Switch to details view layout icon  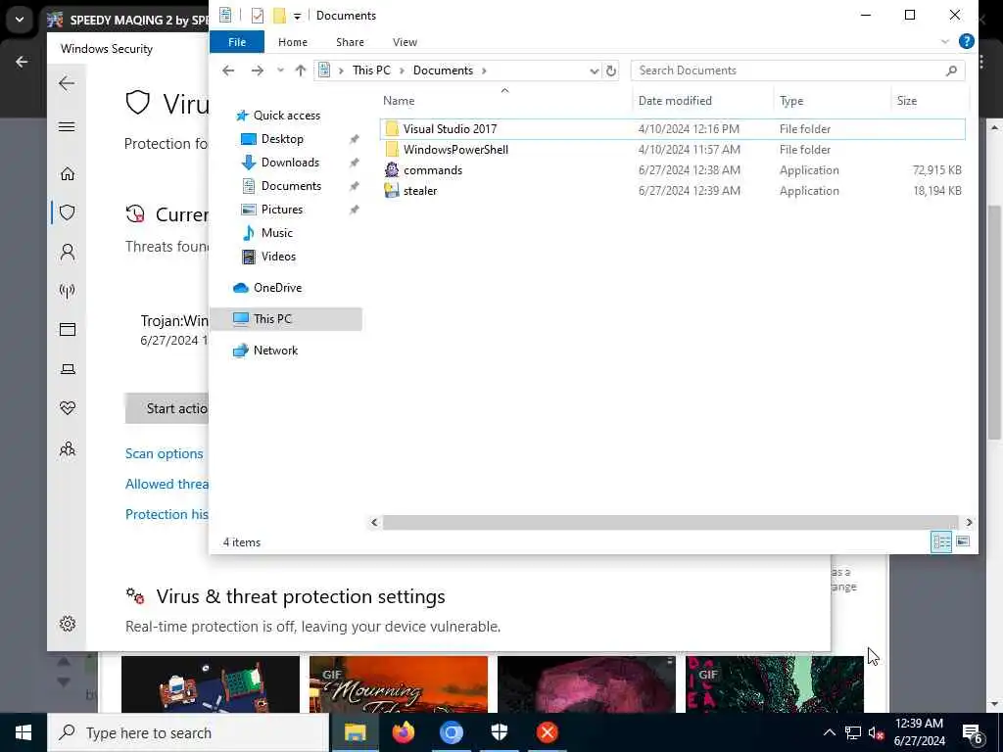click(941, 542)
